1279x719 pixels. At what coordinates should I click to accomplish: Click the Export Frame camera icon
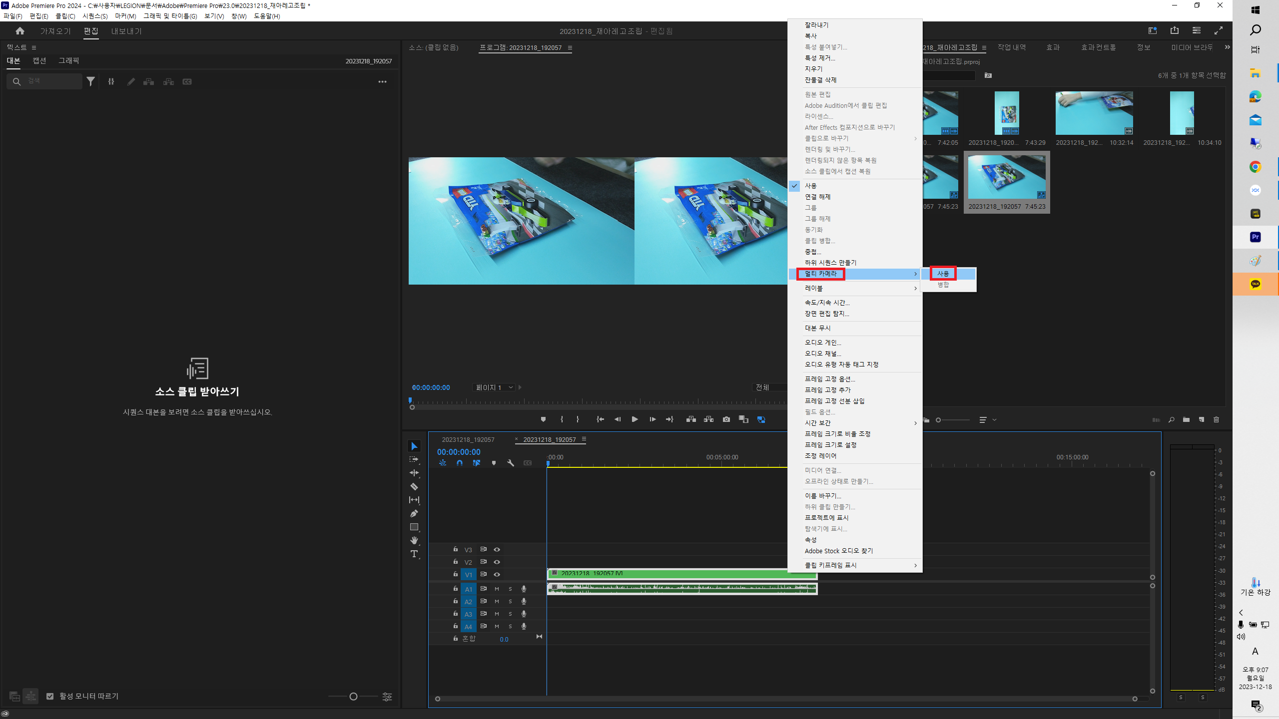pyautogui.click(x=726, y=419)
